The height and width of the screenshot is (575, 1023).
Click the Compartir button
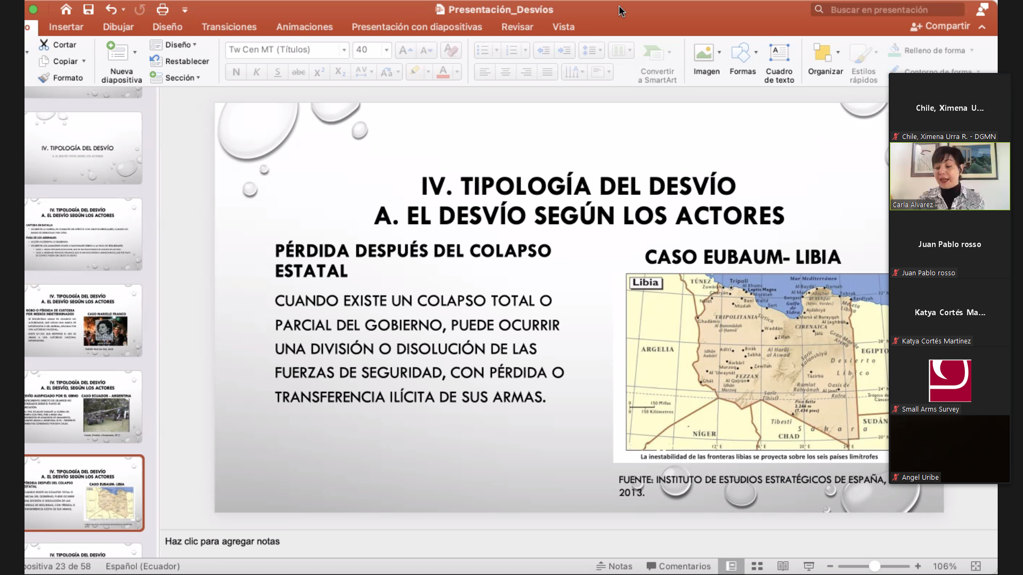click(940, 26)
